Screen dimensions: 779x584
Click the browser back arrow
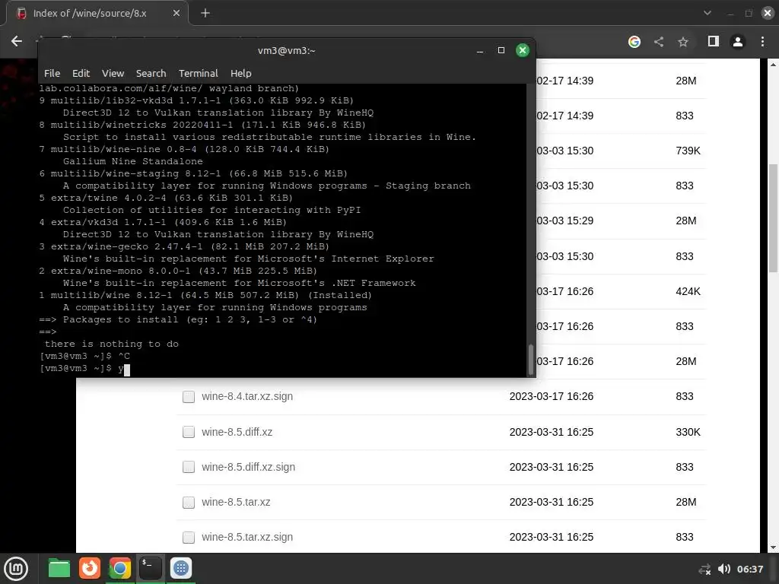point(17,41)
